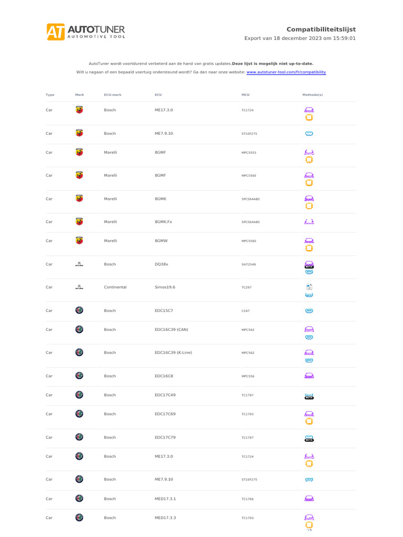Click the document icon in the Simos19.6 row
Screen dimensions: 403x537
click(309, 287)
